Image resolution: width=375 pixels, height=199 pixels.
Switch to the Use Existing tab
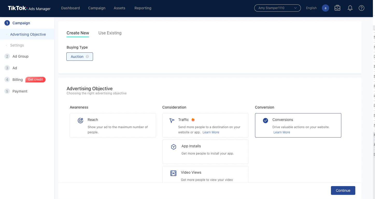coord(110,33)
